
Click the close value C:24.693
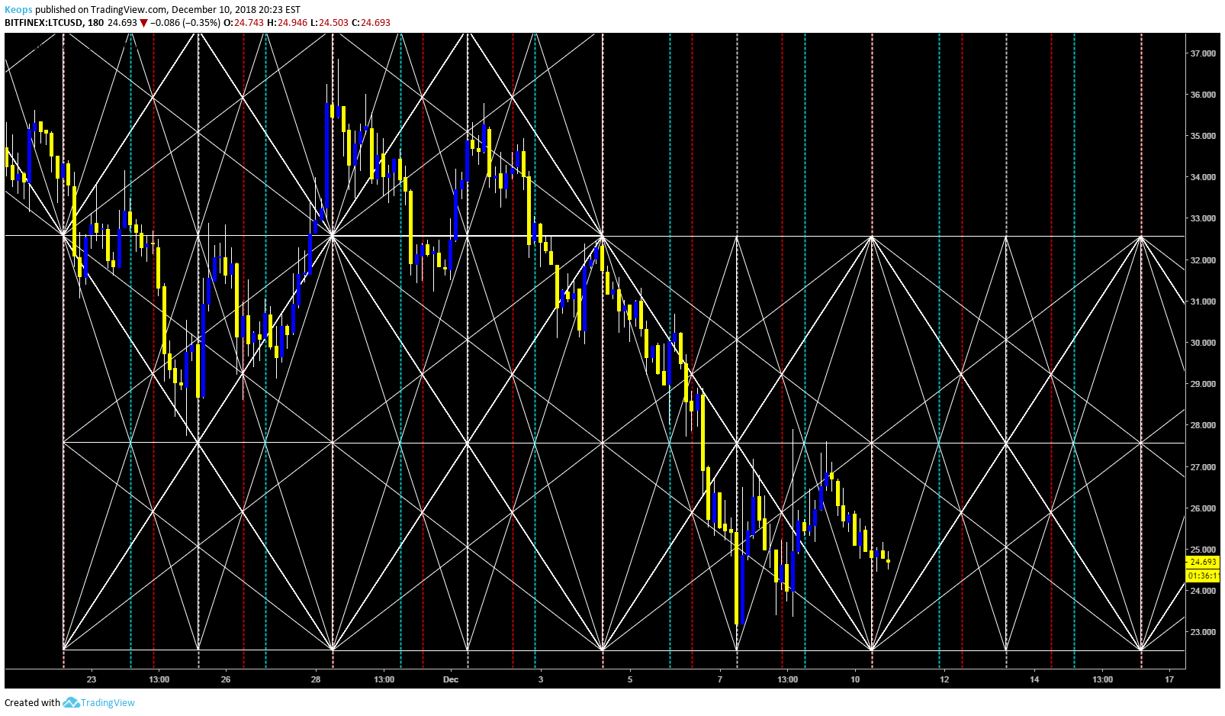pyautogui.click(x=371, y=23)
